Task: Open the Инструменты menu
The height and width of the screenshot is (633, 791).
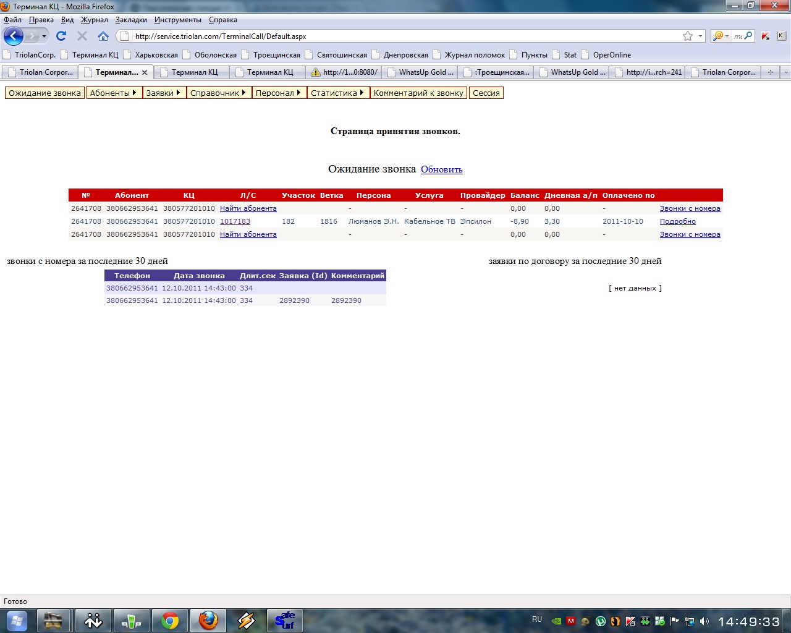Action: (x=178, y=20)
